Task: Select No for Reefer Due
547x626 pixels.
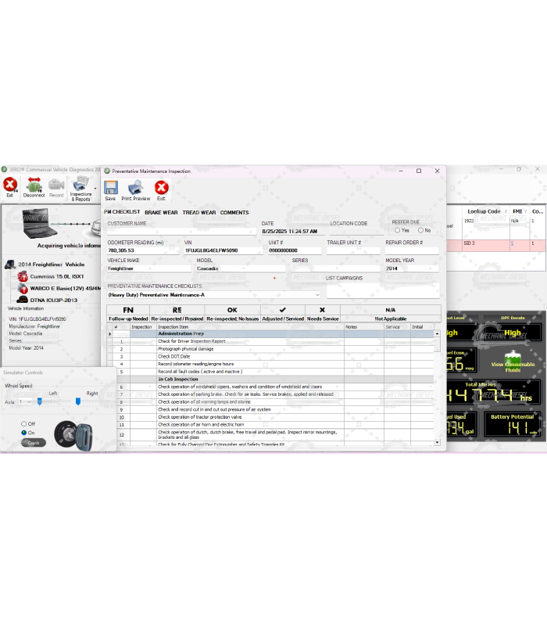Action: [420, 230]
